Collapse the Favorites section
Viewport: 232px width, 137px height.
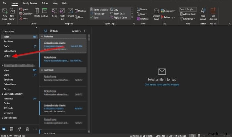tap(2, 31)
